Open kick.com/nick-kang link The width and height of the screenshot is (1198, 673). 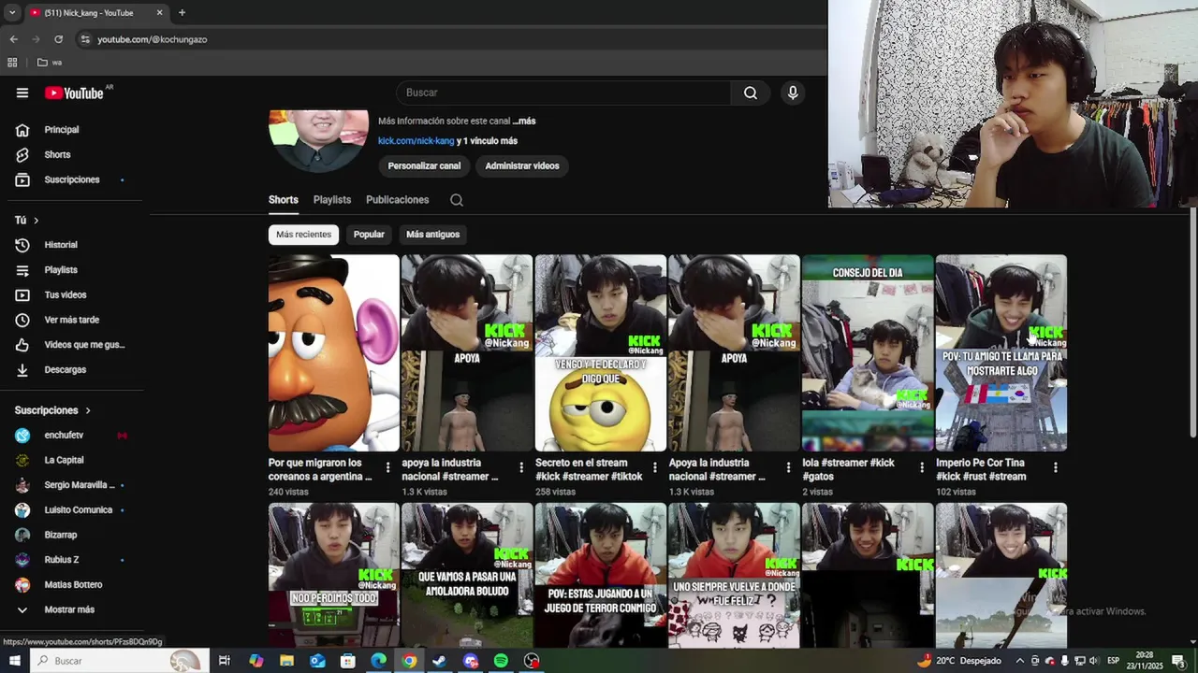(416, 141)
